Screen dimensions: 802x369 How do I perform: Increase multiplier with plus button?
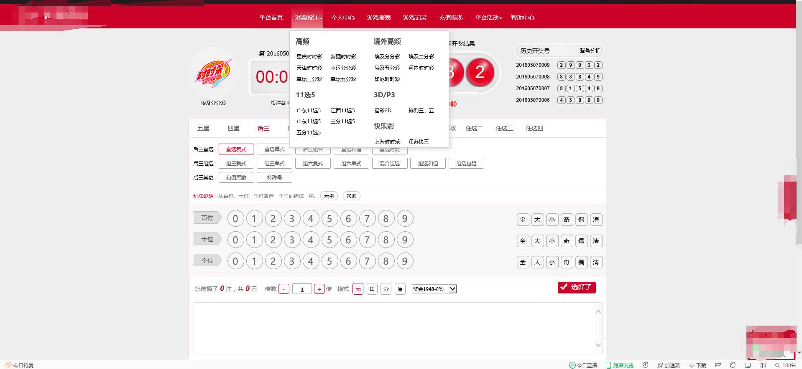coord(319,289)
